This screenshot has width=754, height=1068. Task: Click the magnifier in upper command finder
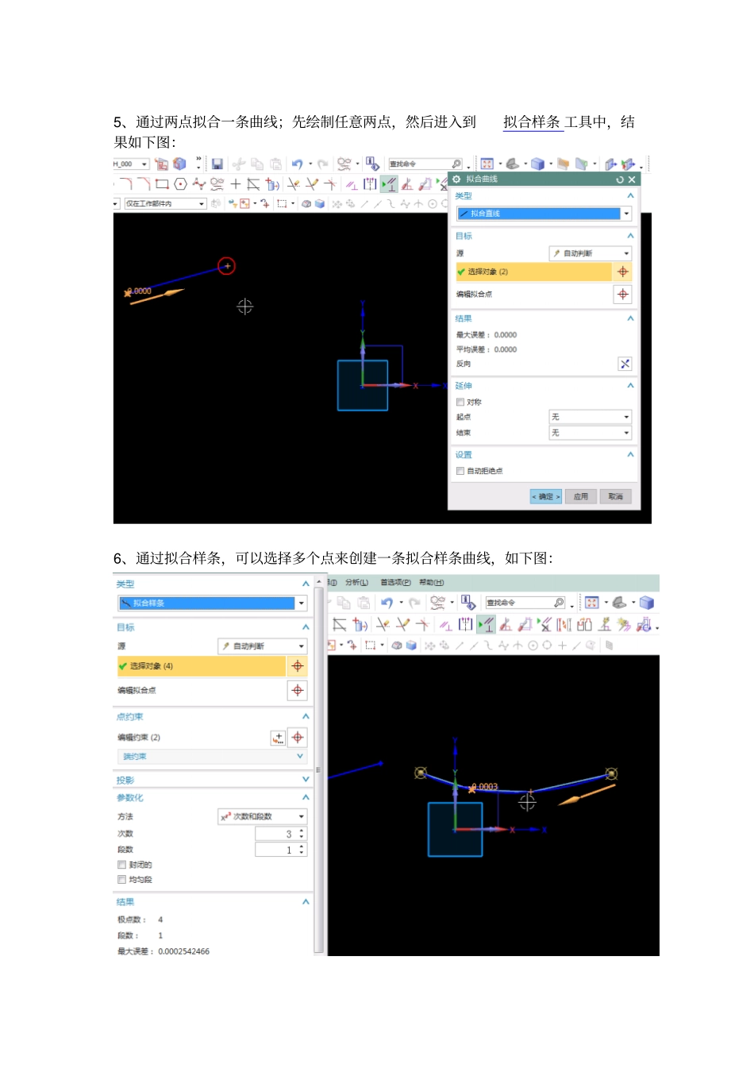pos(456,164)
